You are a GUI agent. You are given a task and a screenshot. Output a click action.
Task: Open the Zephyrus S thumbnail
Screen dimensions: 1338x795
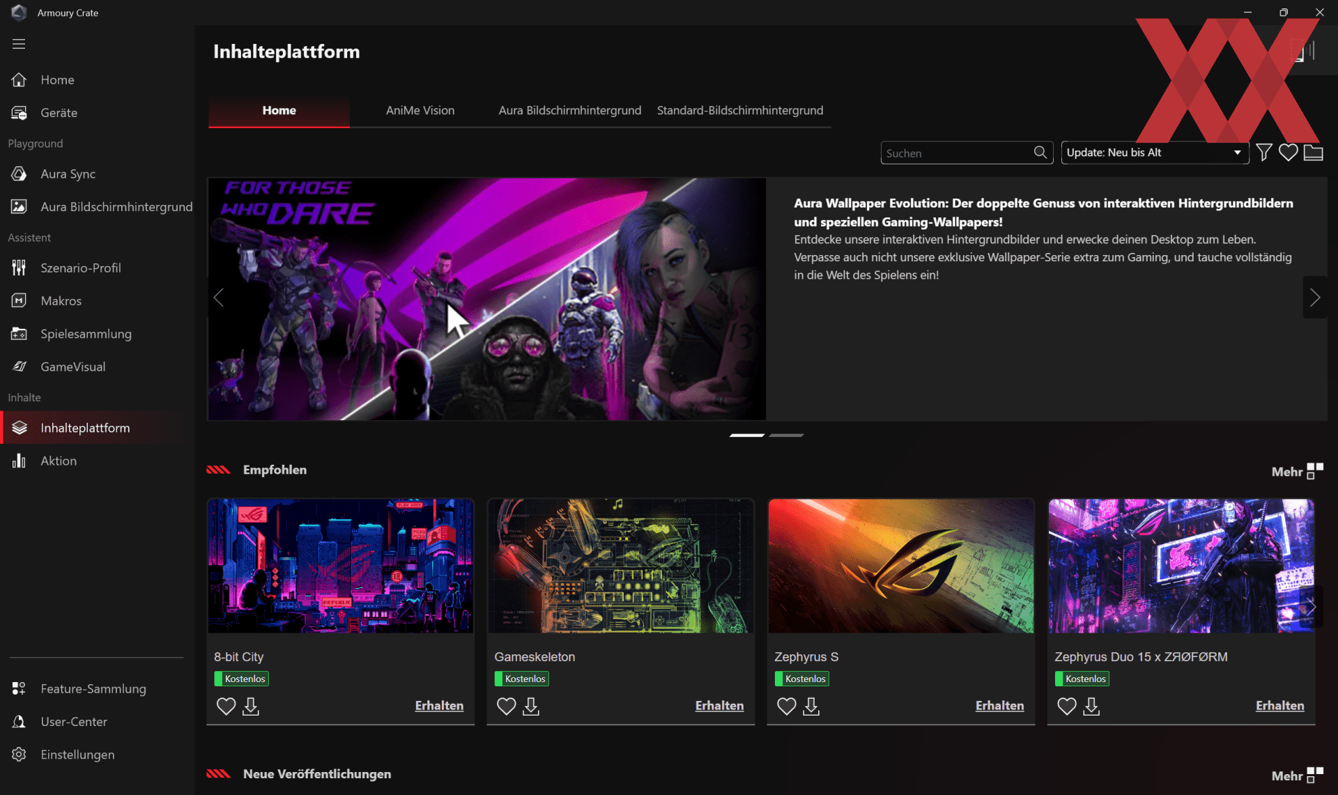tap(900, 566)
